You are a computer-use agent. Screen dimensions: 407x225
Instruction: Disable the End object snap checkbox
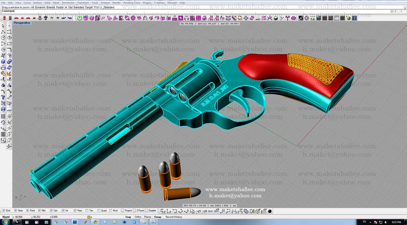[4, 211]
